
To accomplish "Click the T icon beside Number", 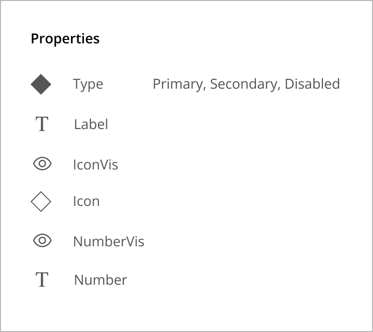I will [42, 279].
